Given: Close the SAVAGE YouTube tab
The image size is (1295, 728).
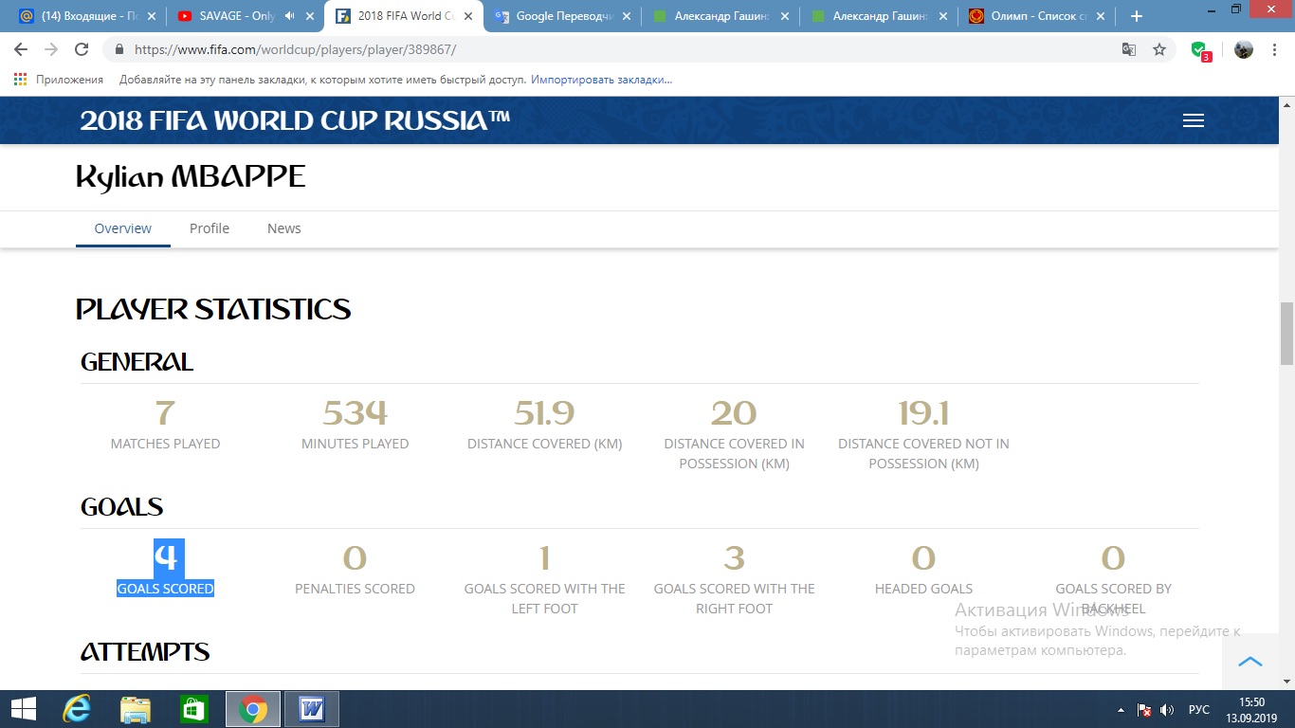Looking at the screenshot, I should [x=310, y=16].
